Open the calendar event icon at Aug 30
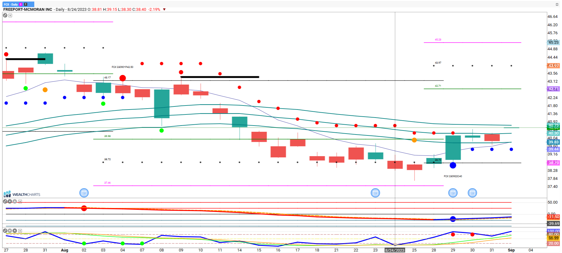The height and width of the screenshot is (253, 562). (x=472, y=193)
